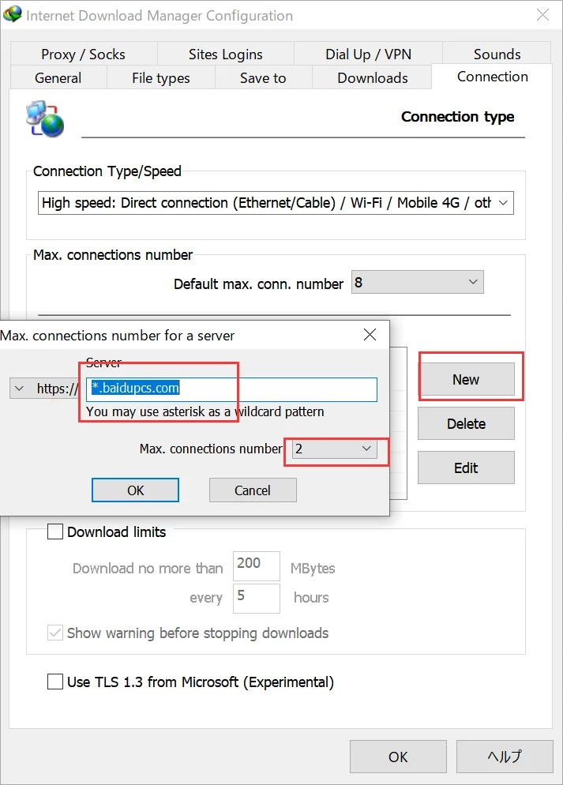
Task: Click the Edit button
Action: click(x=466, y=468)
